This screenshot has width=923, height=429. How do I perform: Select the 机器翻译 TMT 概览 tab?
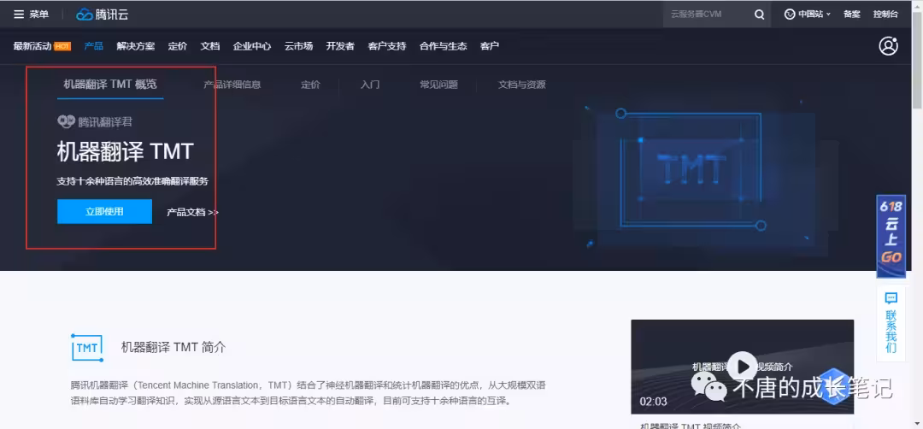(x=110, y=84)
